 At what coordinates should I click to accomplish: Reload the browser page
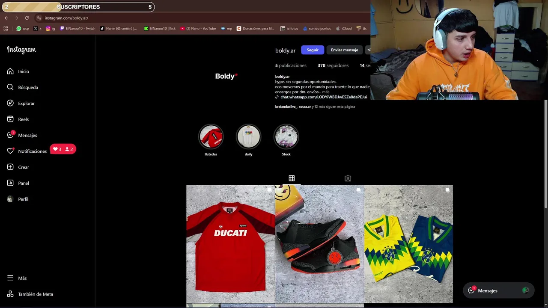pos(27,18)
